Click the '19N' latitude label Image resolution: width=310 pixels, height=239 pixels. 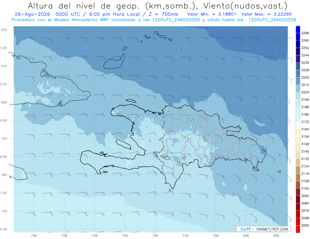4,139
